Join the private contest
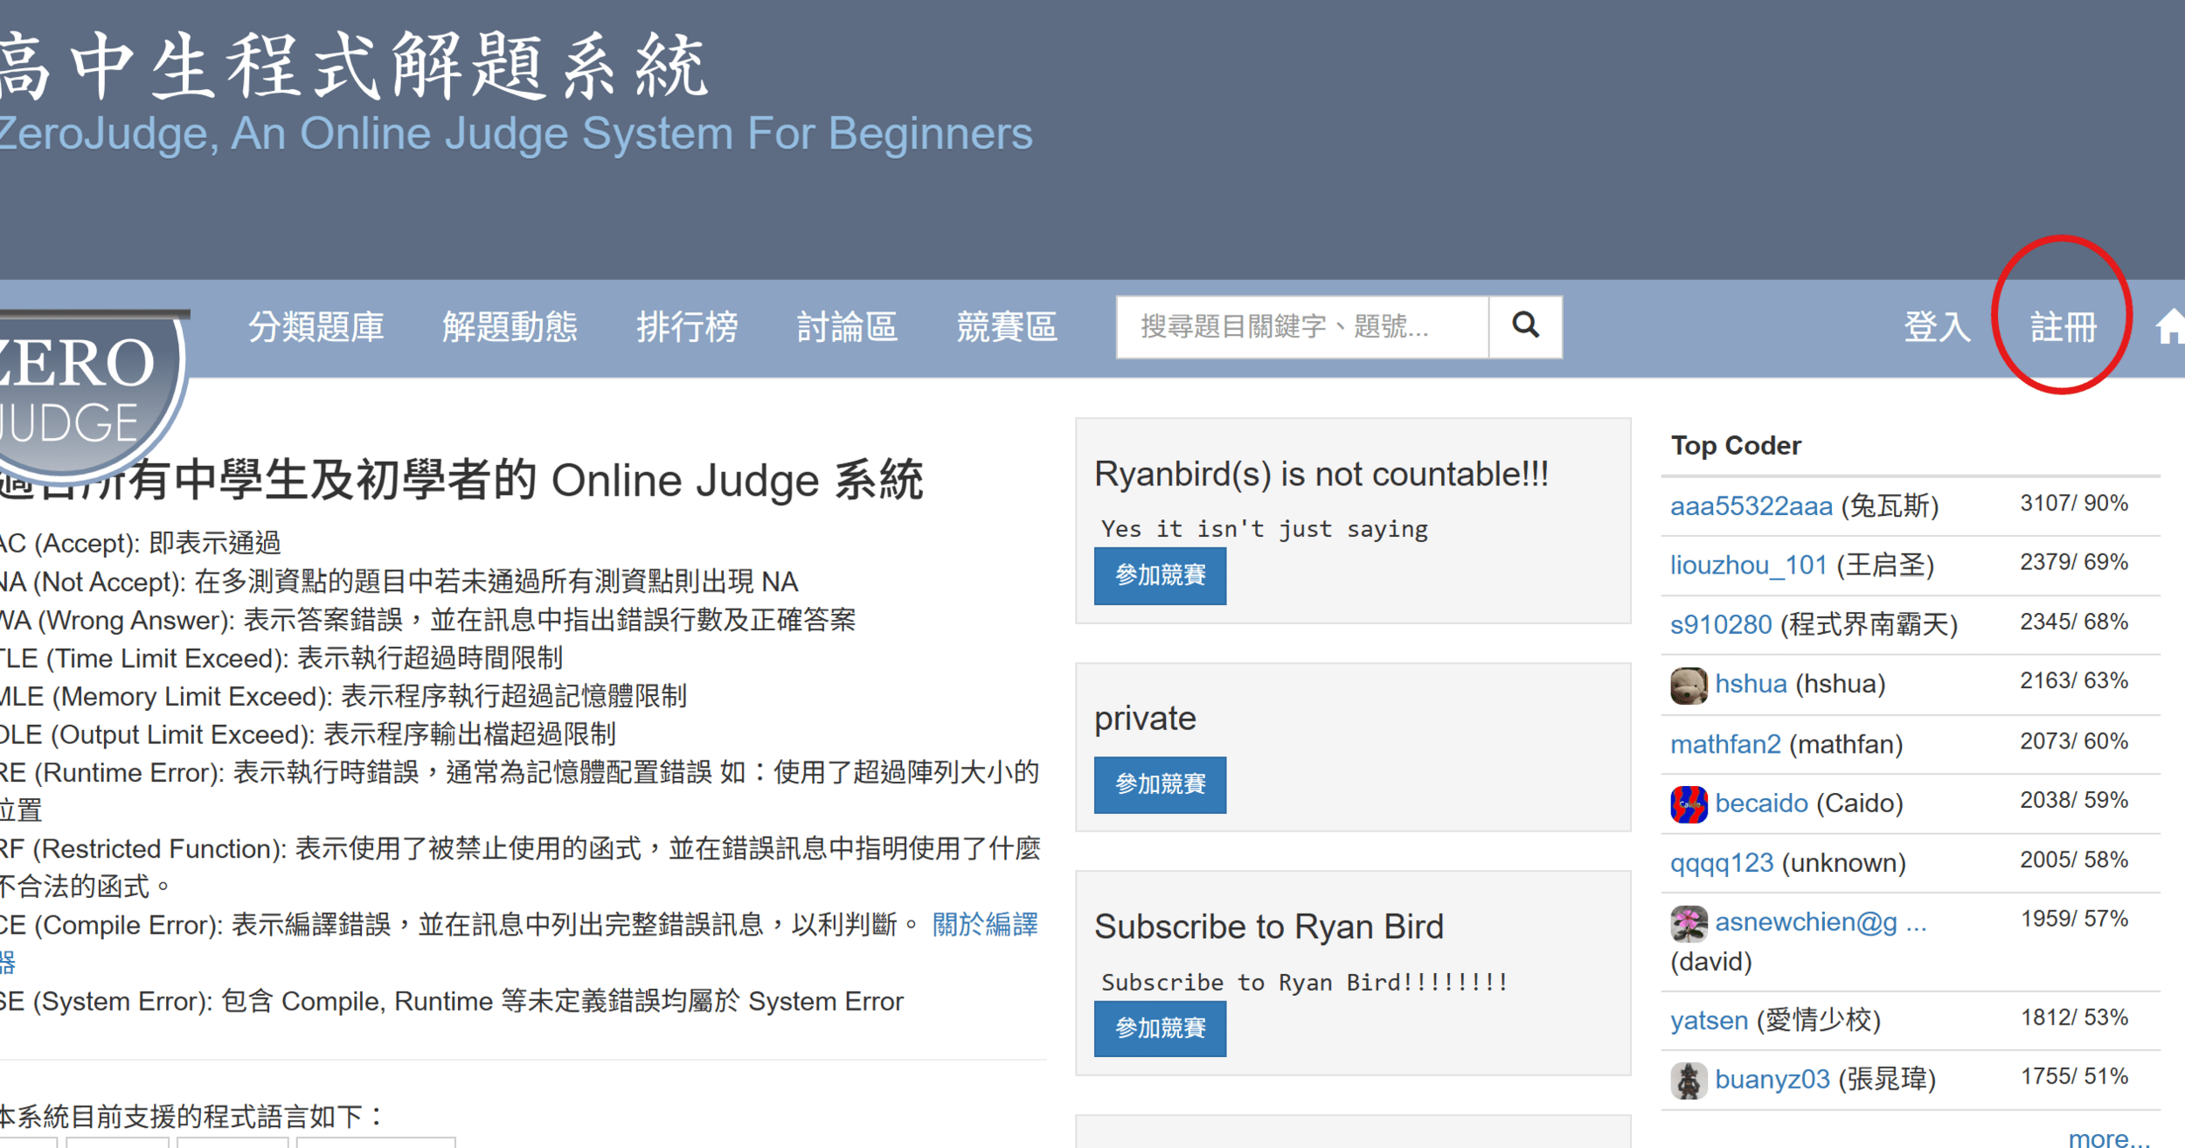 pyautogui.click(x=1160, y=784)
